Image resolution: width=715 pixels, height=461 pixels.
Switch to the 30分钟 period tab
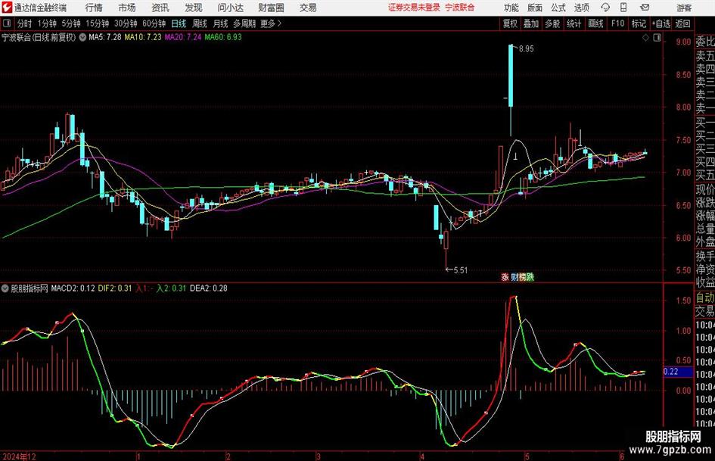(126, 23)
